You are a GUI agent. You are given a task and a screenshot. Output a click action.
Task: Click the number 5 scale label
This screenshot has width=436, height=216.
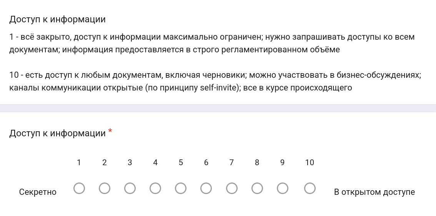click(x=181, y=162)
